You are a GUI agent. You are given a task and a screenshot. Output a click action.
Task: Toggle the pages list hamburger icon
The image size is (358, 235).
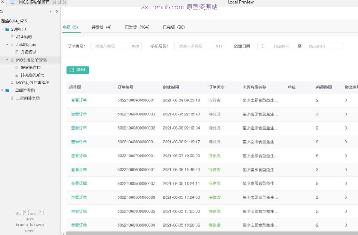(13, 2)
